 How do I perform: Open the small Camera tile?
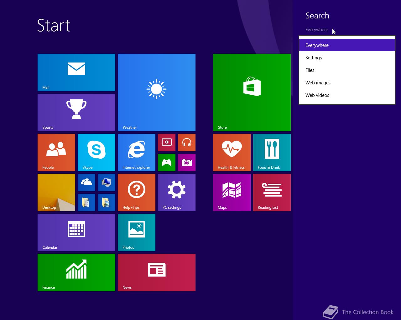[187, 162]
